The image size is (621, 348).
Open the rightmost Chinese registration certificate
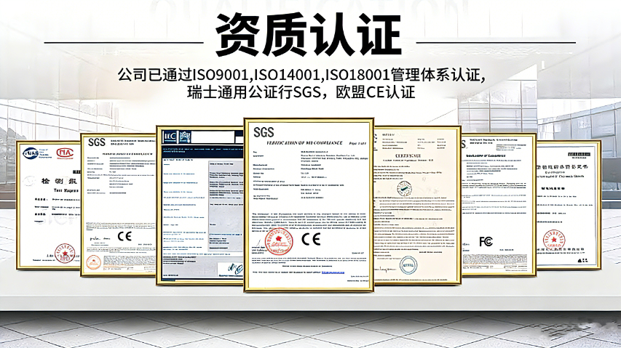pyautogui.click(x=569, y=205)
